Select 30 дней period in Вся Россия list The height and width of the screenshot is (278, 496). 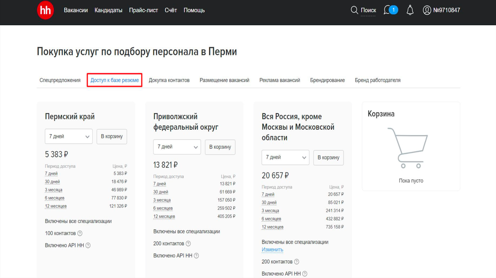click(x=269, y=203)
